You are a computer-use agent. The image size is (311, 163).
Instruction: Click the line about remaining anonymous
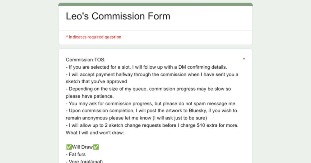[137, 118]
